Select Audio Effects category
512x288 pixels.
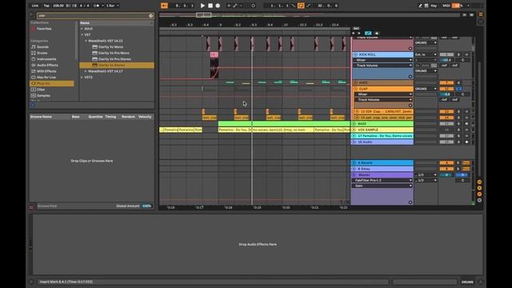[x=47, y=65]
